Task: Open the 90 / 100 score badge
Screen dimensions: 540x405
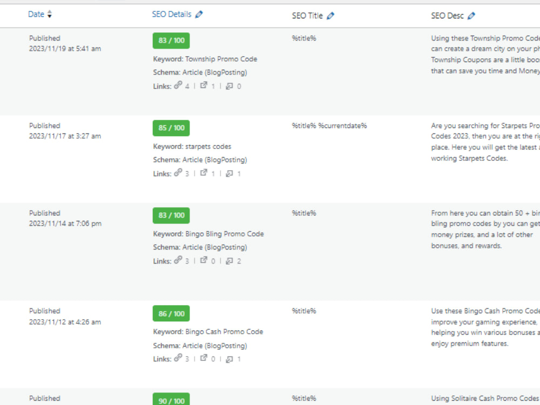Action: (171, 400)
